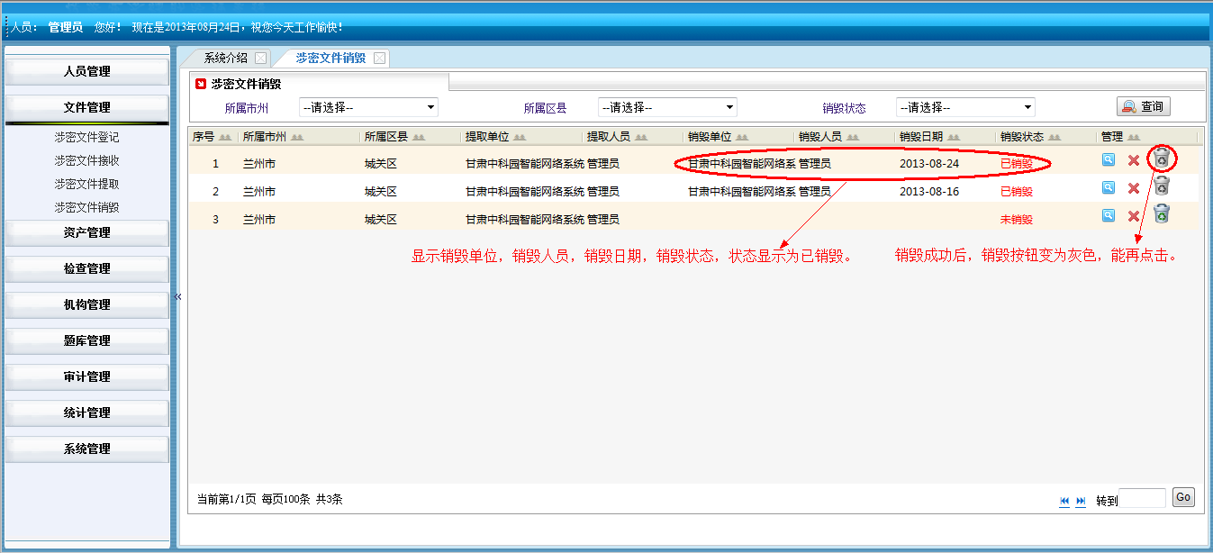Image resolution: width=1213 pixels, height=553 pixels.
Task: Expand the 统计管理 menu section
Action: point(87,412)
